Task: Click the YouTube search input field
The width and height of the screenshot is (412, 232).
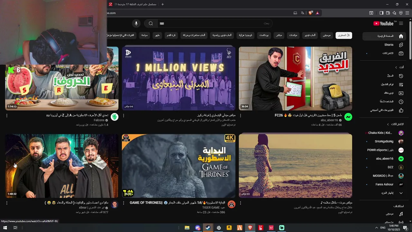Action: click(215, 24)
